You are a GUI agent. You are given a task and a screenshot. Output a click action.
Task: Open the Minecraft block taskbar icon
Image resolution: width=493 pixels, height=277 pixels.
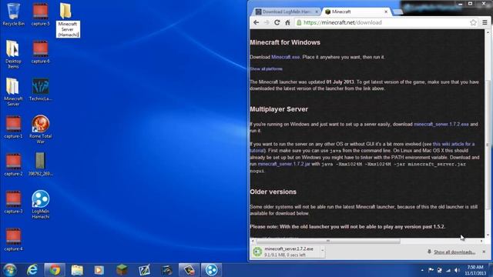click(x=122, y=270)
